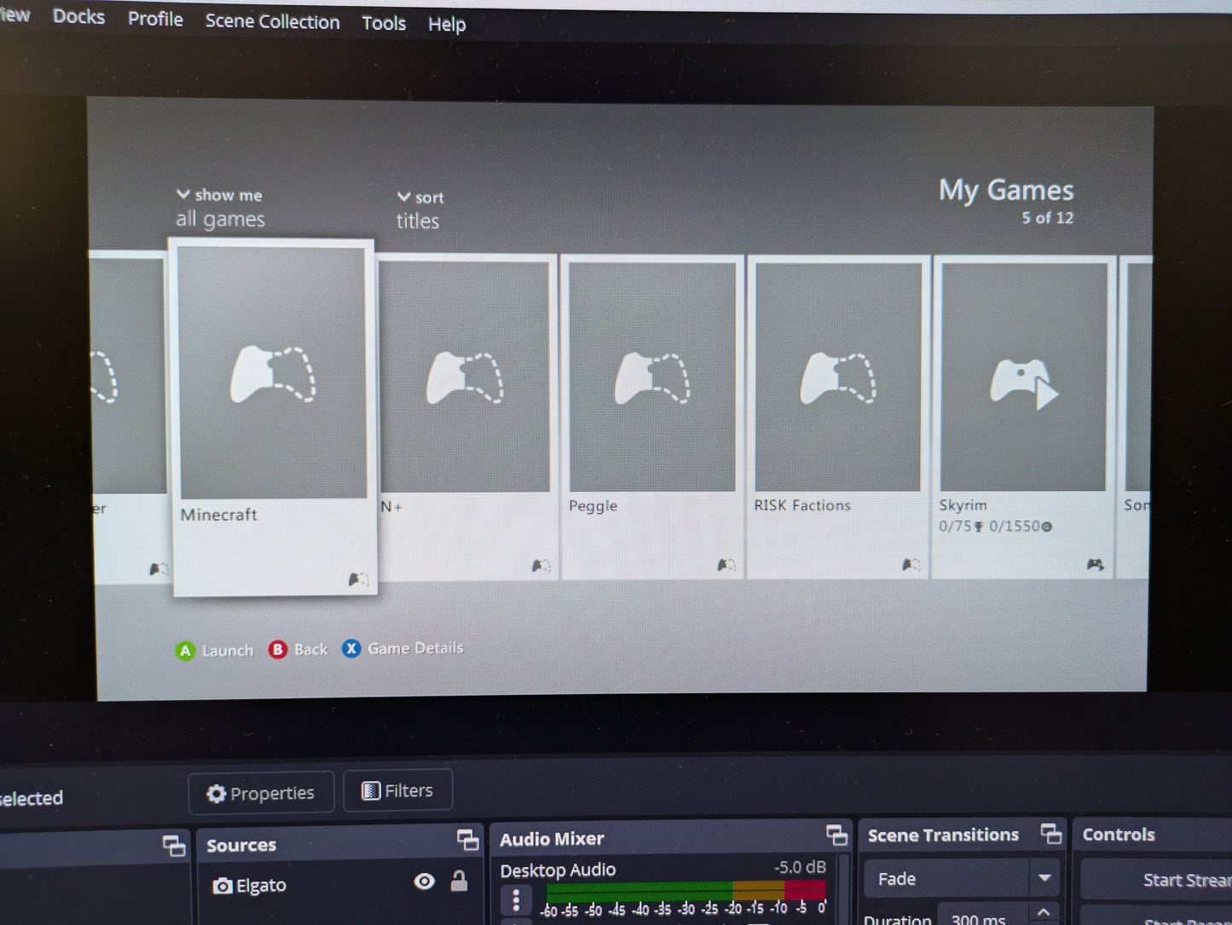Viewport: 1232px width, 925px height.
Task: Pop out the Scene Transitions dock
Action: click(x=1051, y=833)
